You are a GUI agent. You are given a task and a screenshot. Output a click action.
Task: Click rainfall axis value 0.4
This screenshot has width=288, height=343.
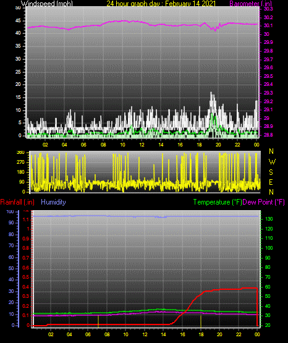pos(26,287)
